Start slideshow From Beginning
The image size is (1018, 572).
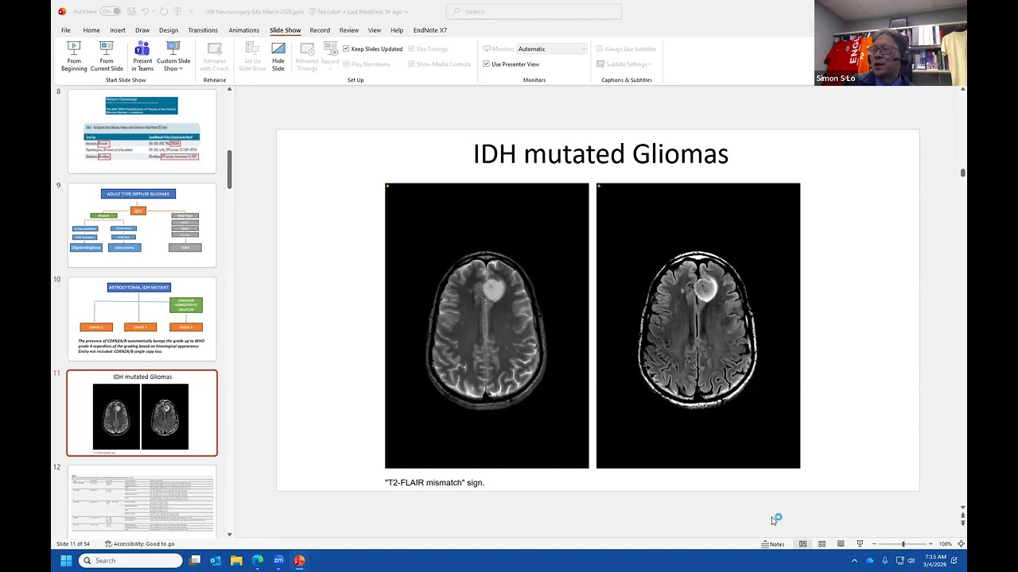pyautogui.click(x=74, y=56)
